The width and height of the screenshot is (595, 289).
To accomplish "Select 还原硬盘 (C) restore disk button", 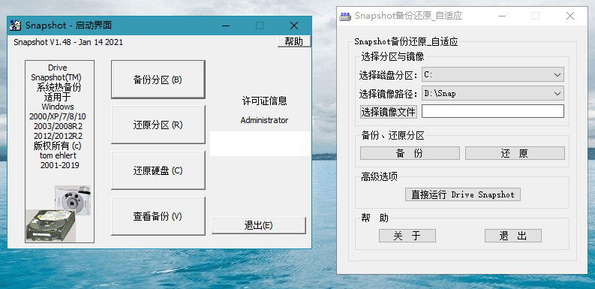I will (158, 170).
